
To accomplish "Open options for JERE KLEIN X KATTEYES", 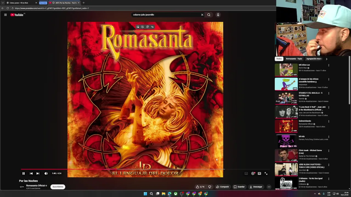I will pyautogui.click(x=329, y=165).
